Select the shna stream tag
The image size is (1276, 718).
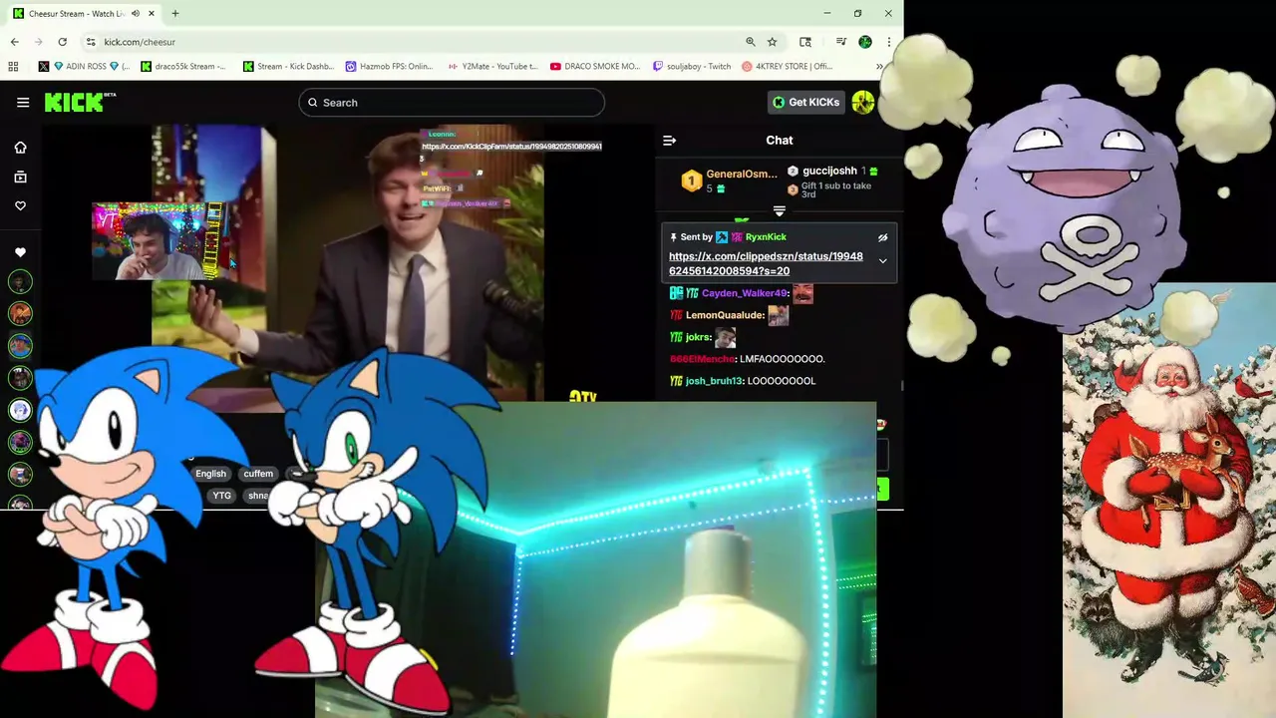pos(257,496)
